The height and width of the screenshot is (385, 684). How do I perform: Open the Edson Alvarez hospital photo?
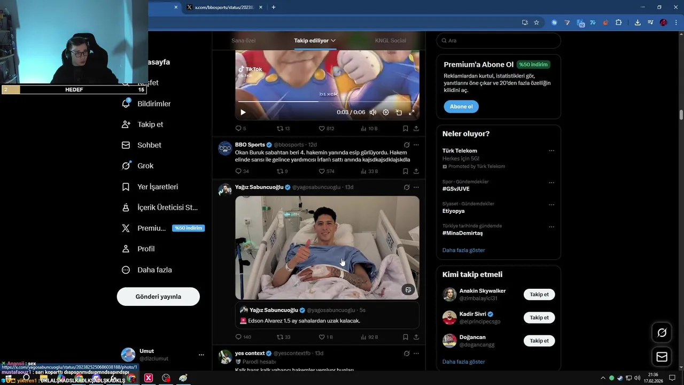[x=327, y=248]
